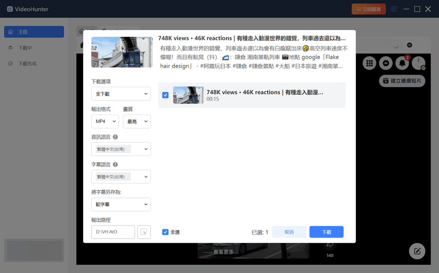
Task: Click the small thumbnail in video list row
Action: coord(189,95)
